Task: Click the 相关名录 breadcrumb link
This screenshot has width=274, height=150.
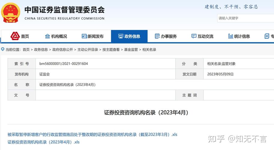Action: (149, 49)
